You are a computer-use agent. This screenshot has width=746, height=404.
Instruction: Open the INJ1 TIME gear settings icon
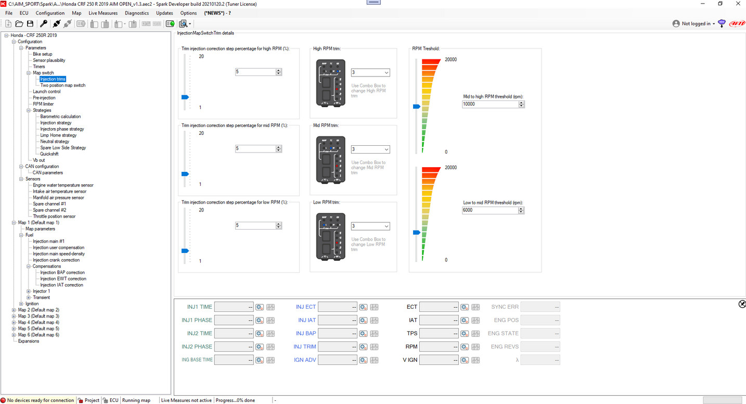[260, 307]
